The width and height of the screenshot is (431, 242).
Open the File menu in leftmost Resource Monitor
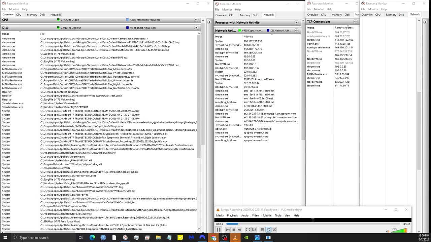point(4,9)
